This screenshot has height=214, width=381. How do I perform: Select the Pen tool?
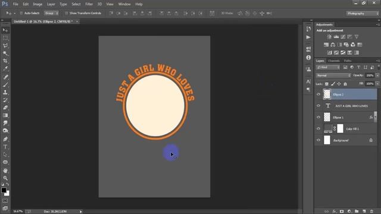tap(5, 139)
